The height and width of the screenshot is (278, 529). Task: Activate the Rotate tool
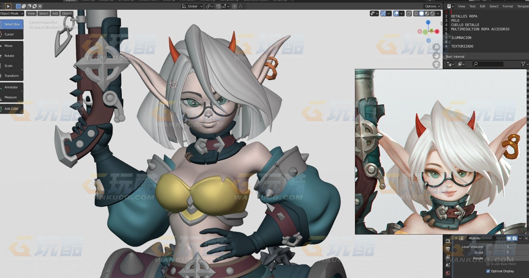(11, 56)
